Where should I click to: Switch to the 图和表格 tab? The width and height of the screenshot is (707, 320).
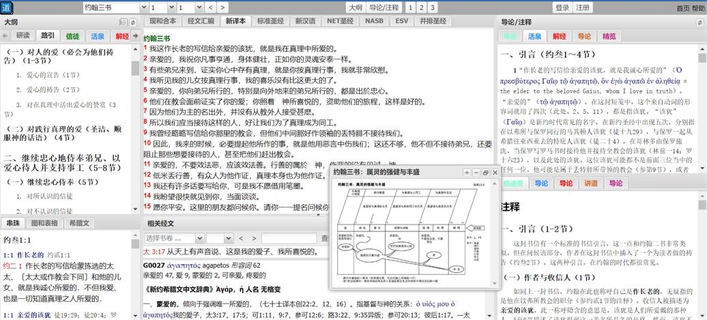[x=44, y=223]
